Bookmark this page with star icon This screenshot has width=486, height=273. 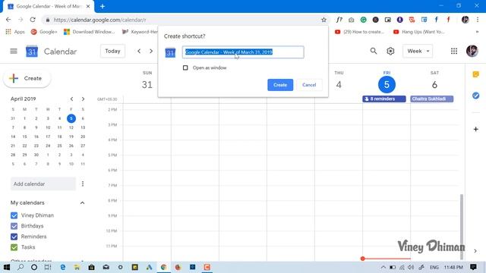point(323,20)
